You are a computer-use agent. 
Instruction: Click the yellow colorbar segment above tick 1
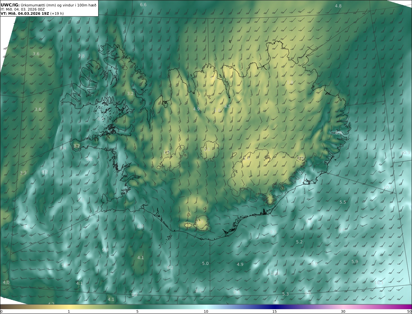69,307
